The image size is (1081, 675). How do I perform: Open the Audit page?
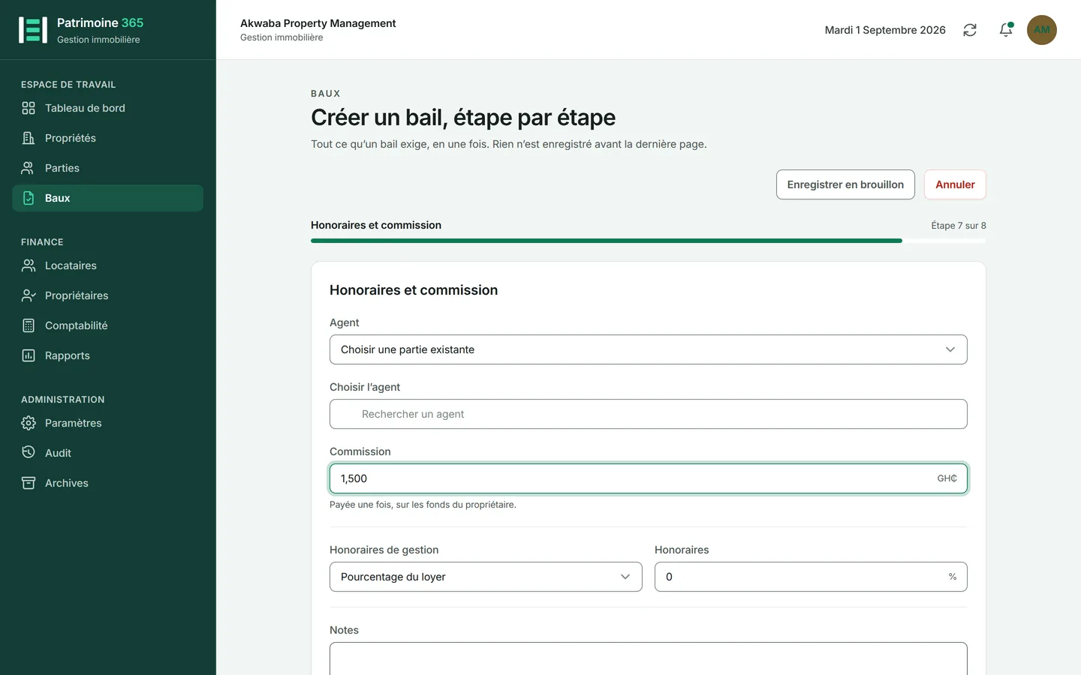tap(108, 453)
